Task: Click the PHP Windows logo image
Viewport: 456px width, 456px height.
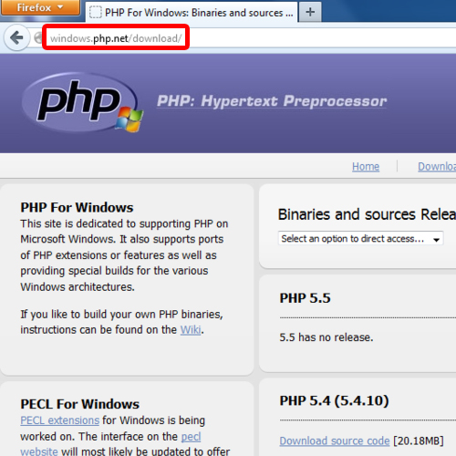Action: [83, 103]
